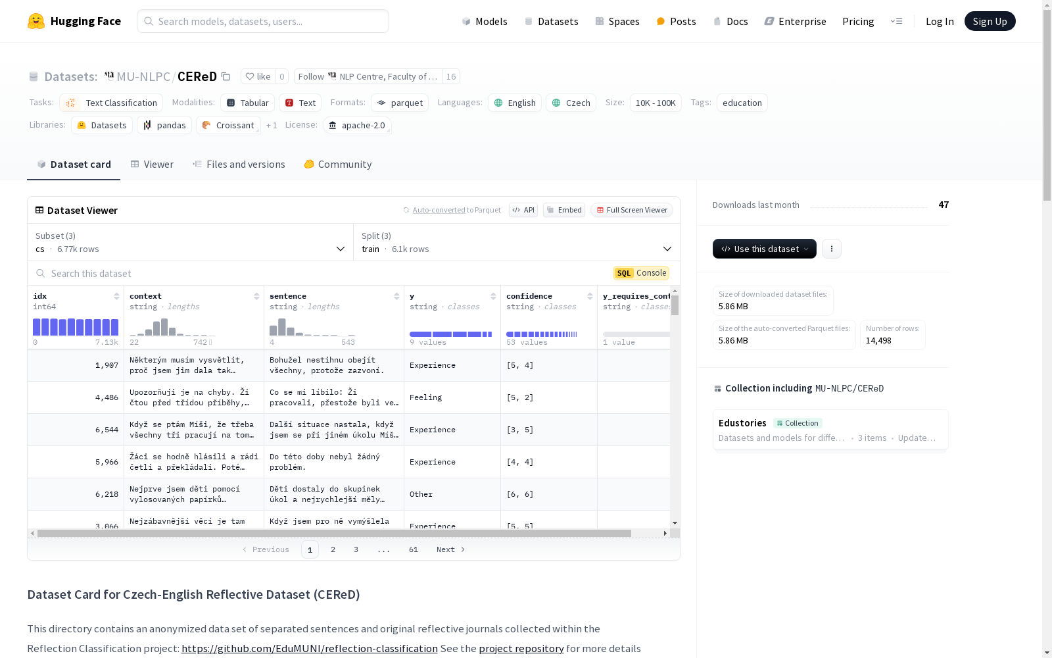Screen dimensions: 1052x658
Task: Sort the idx column using its sort icon
Action: [116, 296]
